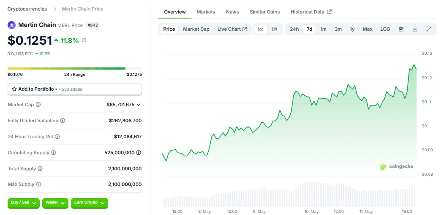Click Merlin Chain Price breadcrumb
The height and width of the screenshot is (215, 444).
[82, 9]
